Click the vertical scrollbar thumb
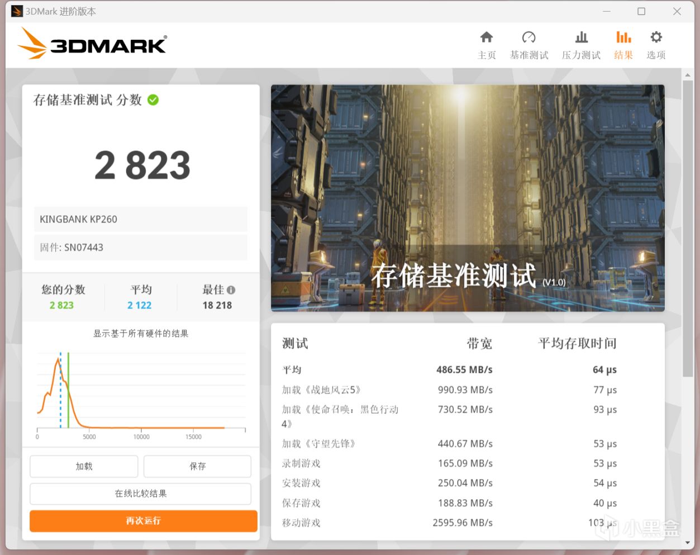The height and width of the screenshot is (555, 700). click(688, 229)
